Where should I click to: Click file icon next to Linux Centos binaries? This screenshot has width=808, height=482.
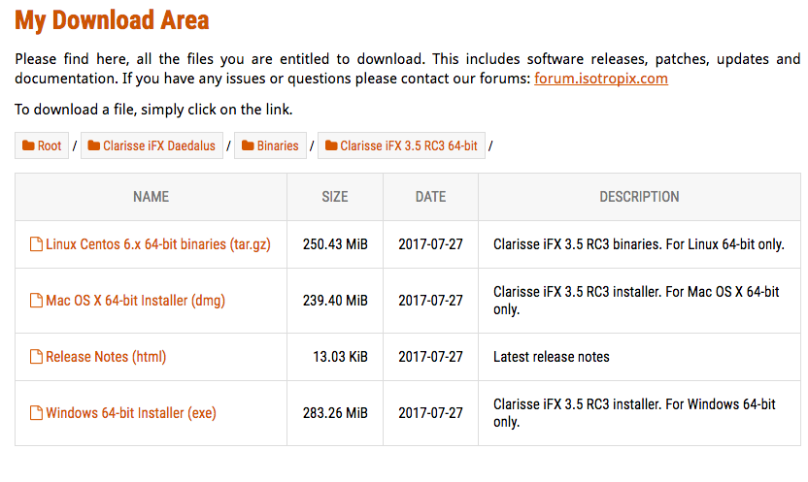pyautogui.click(x=36, y=243)
